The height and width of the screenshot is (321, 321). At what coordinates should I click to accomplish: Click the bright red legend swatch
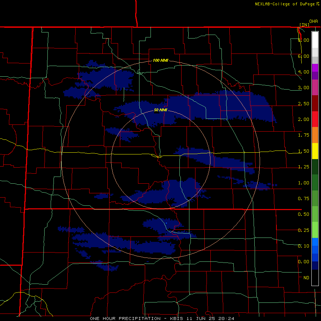(x=315, y=119)
